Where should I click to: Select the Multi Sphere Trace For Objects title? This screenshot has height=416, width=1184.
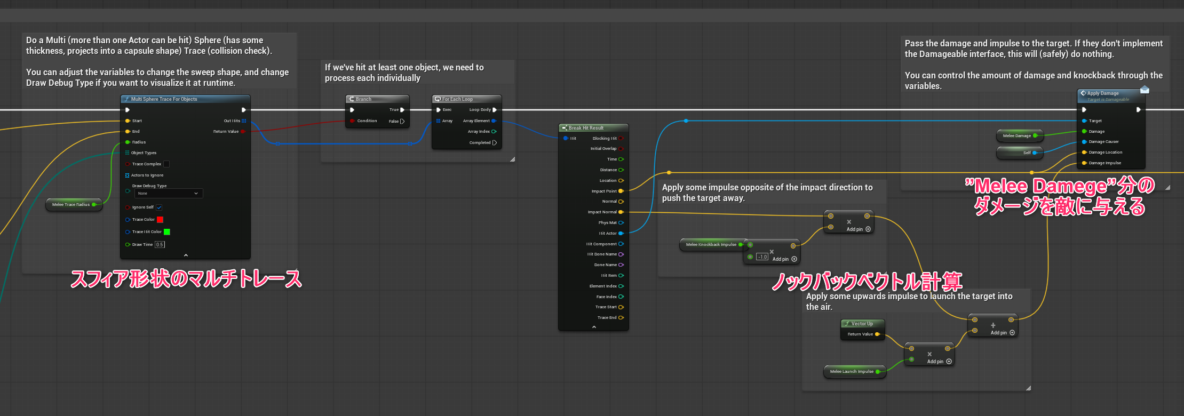pyautogui.click(x=164, y=99)
